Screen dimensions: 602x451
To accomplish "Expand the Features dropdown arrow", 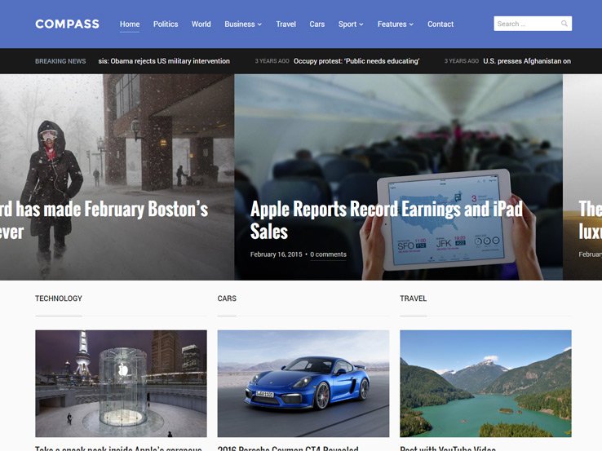I will click(411, 24).
